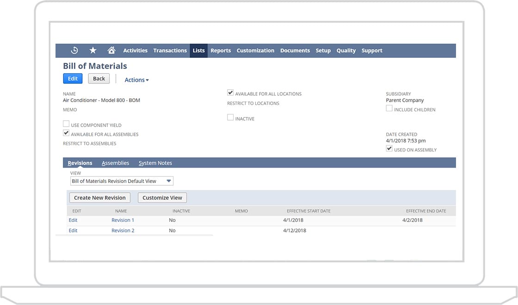This screenshot has width=518, height=305.
Task: Click the 4/1/2018 7:53 pm date created value
Action: (406, 140)
